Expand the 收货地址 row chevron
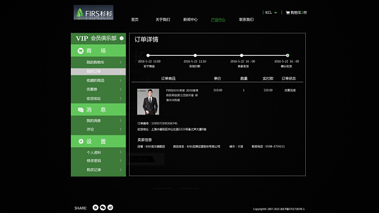 (120, 98)
